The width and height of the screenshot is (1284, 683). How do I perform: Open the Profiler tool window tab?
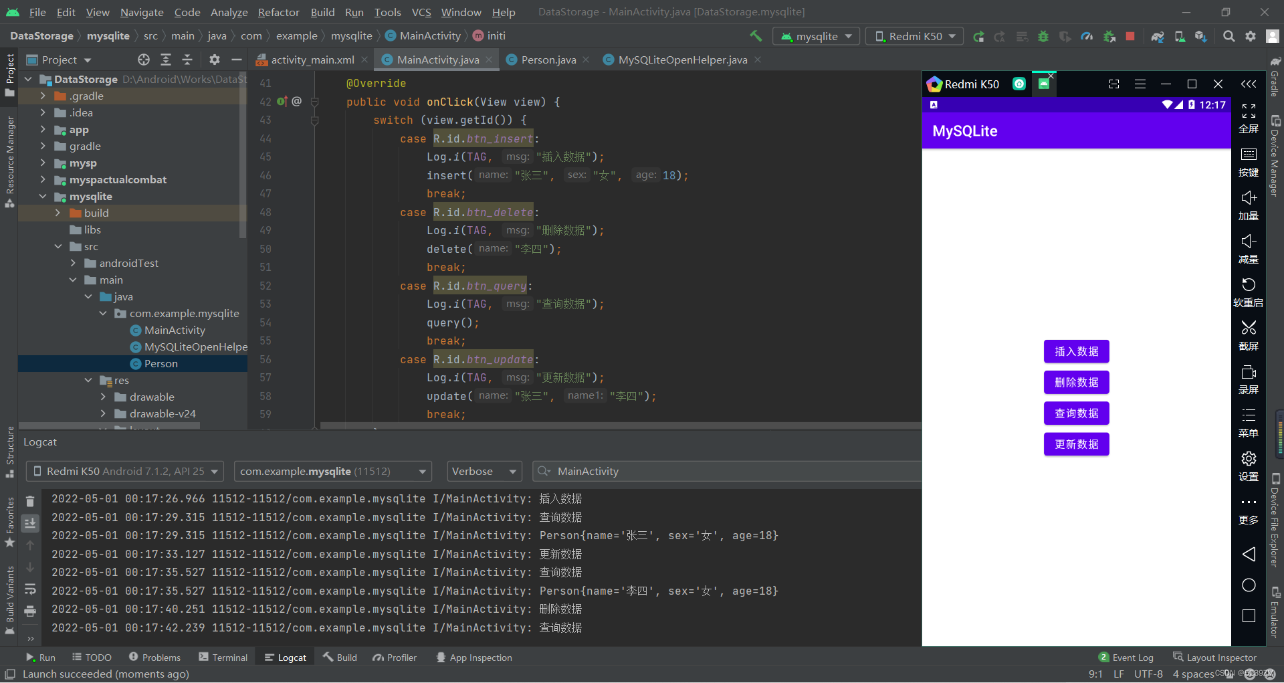click(395, 658)
